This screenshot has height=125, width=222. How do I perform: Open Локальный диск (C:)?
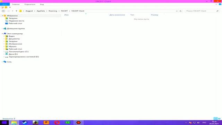[x=18, y=52]
